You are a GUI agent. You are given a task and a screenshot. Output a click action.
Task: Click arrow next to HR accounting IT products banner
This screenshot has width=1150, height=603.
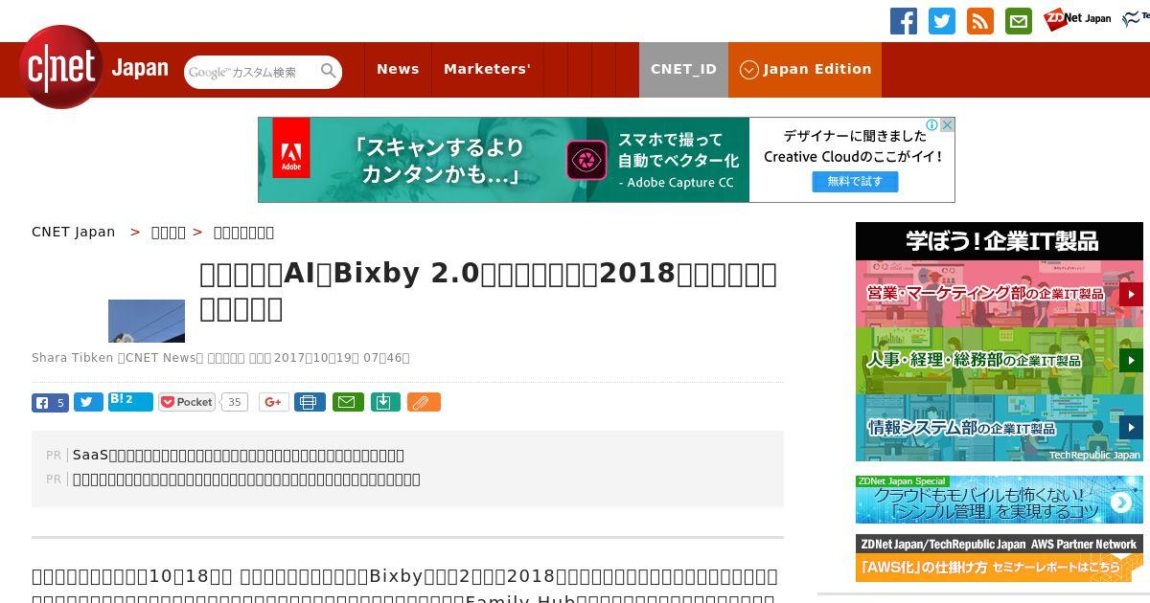pos(1131,361)
